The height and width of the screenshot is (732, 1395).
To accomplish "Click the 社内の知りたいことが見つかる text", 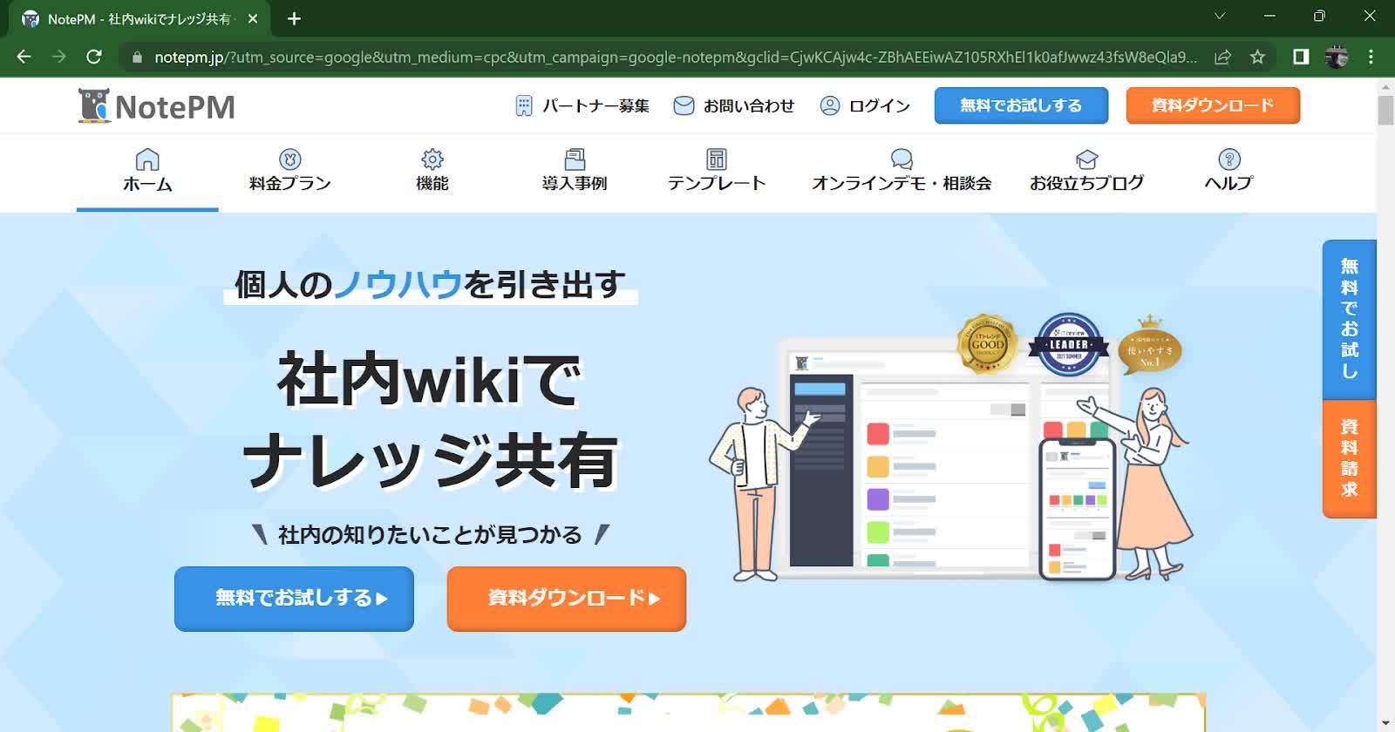I will 430,534.
